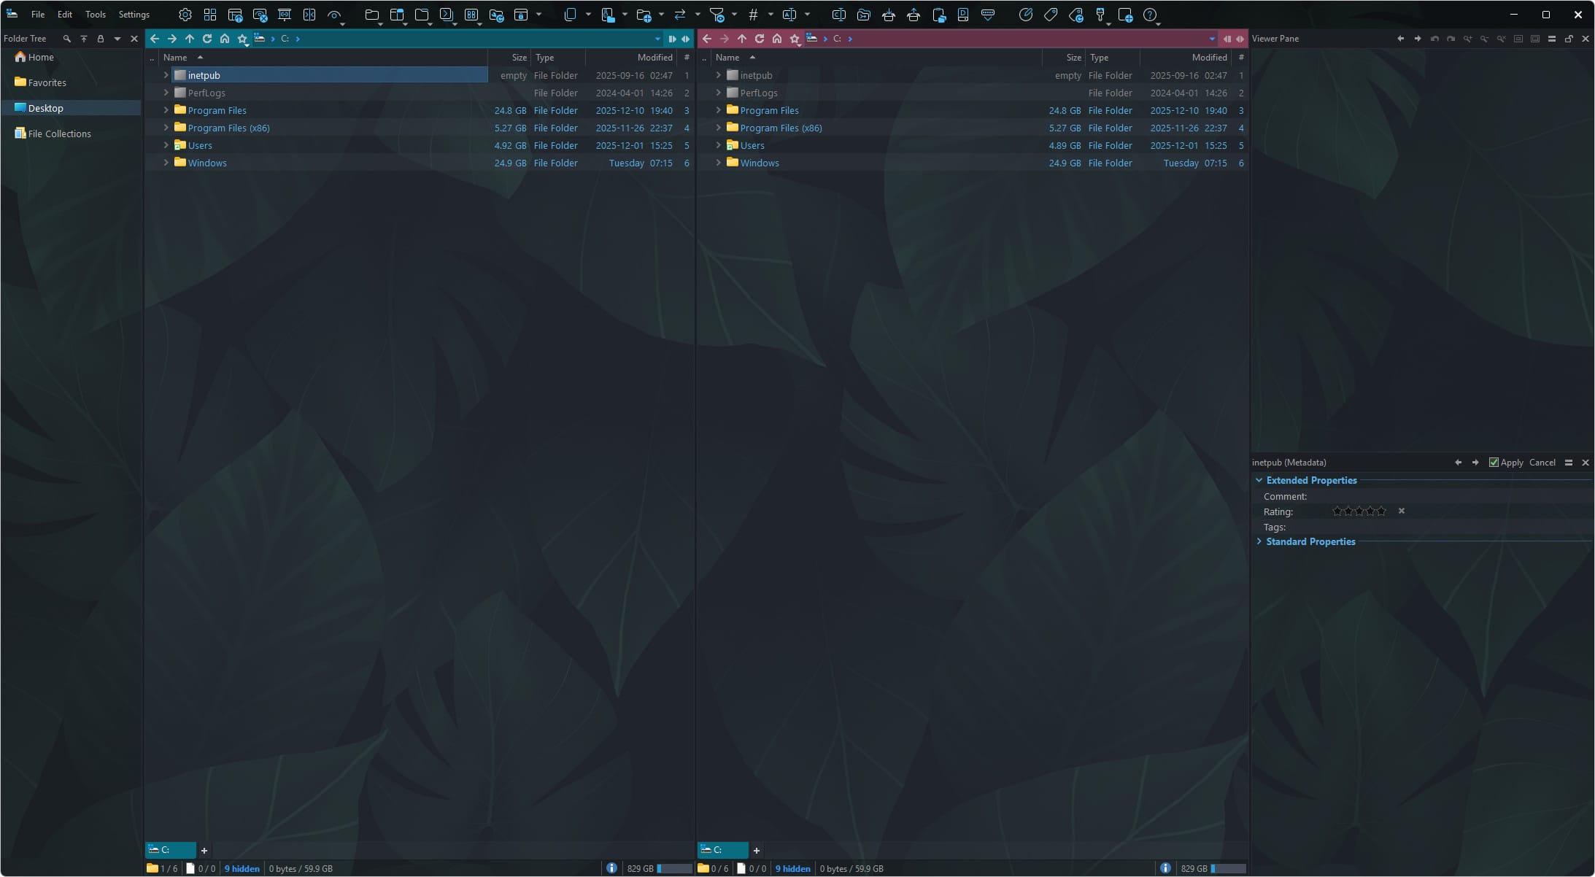1595x877 pixels.
Task: Click the 9 hidden link in left status bar
Action: [242, 868]
